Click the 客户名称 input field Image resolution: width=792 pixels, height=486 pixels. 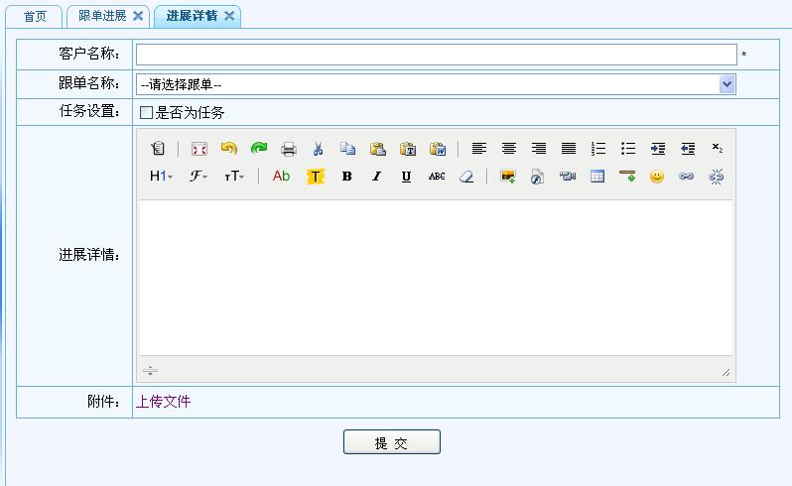[x=437, y=55]
